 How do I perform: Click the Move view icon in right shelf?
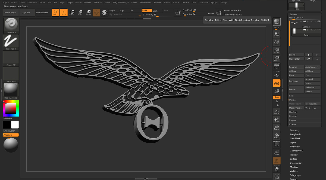point(277,120)
